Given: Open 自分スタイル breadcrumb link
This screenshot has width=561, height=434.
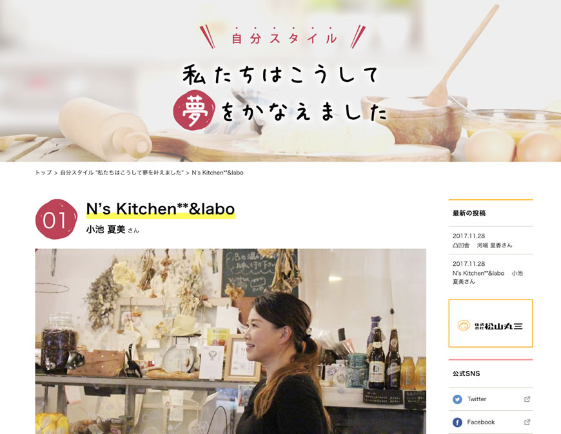Looking at the screenshot, I should click(x=122, y=173).
